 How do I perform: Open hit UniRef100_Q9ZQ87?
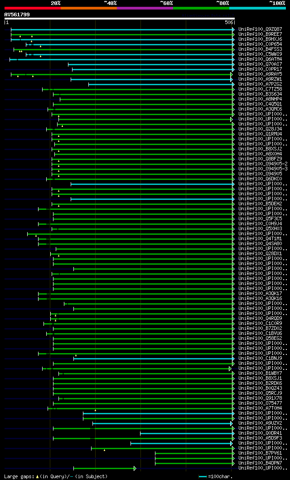(x=261, y=29)
